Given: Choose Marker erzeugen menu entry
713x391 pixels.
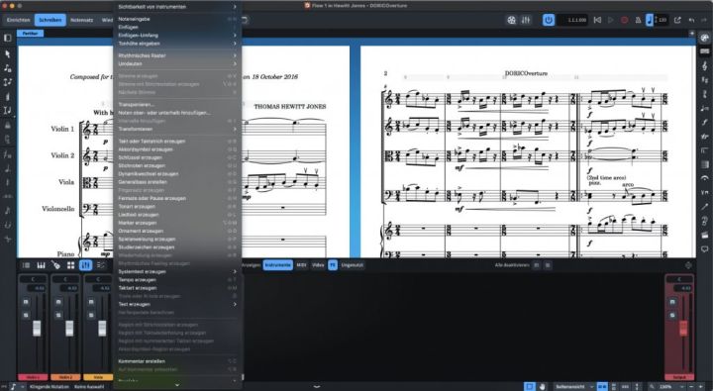Looking at the screenshot, I should coord(177,223).
